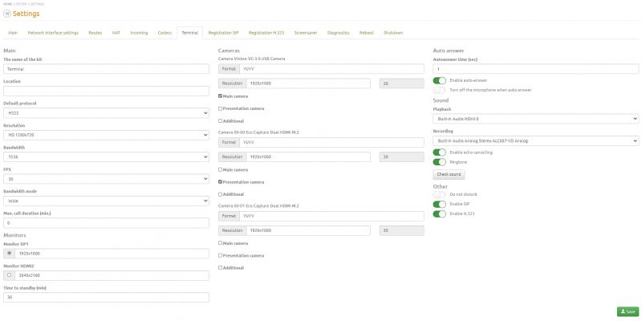This screenshot has width=642, height=321.
Task: Click the Time to standby field
Action: pyautogui.click(x=106, y=297)
